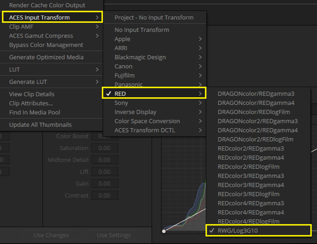Select DRAGONcolor/REDlogFilm transform

(x=258, y=112)
